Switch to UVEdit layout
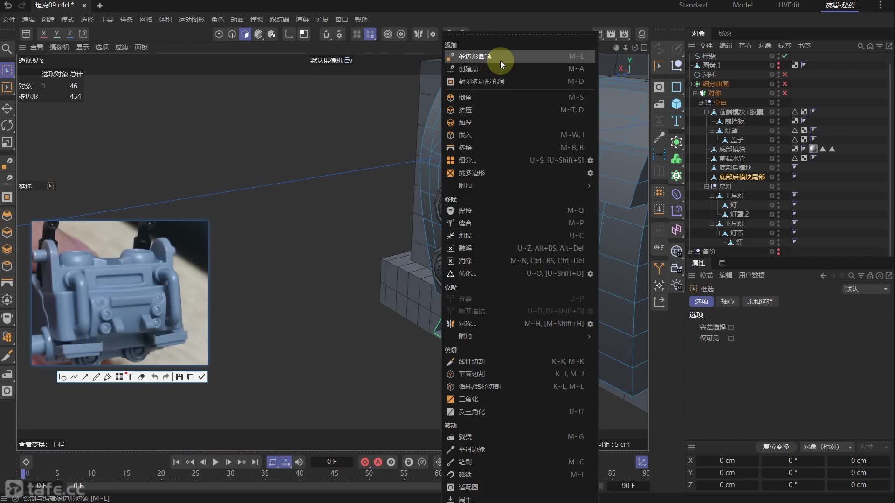895x503 pixels. click(x=789, y=5)
